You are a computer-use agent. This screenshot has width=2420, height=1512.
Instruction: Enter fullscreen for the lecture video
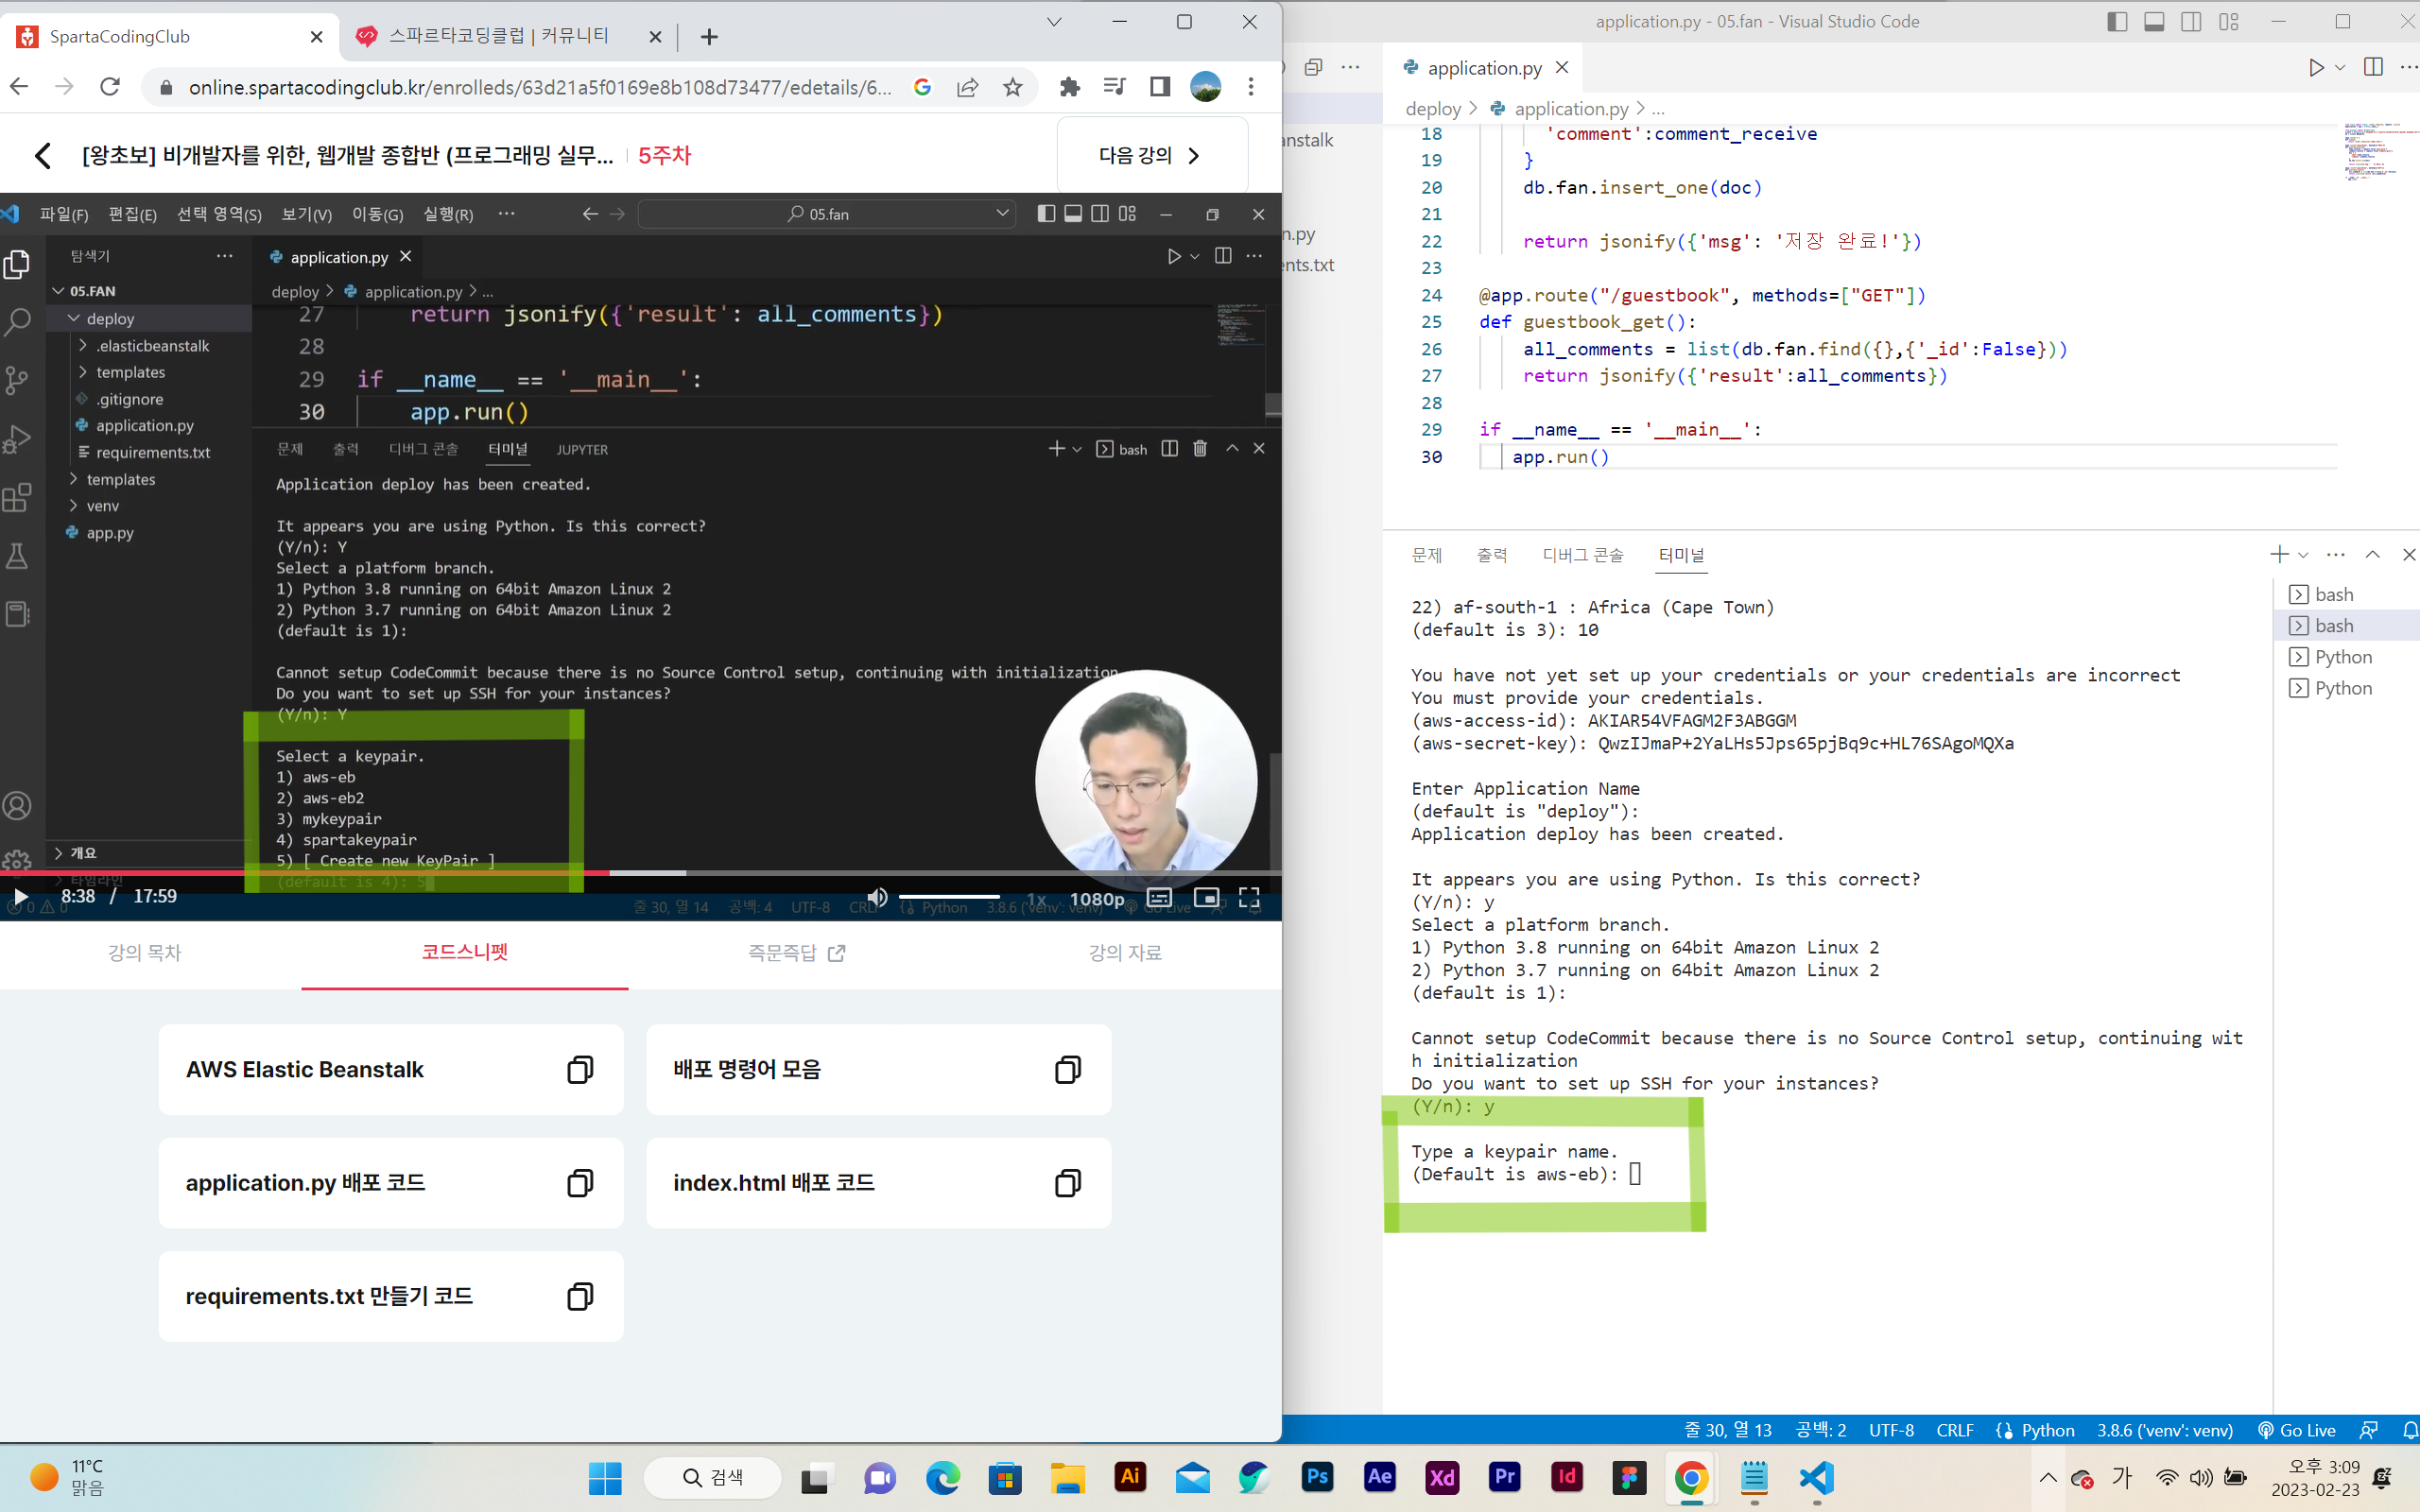click(1249, 897)
